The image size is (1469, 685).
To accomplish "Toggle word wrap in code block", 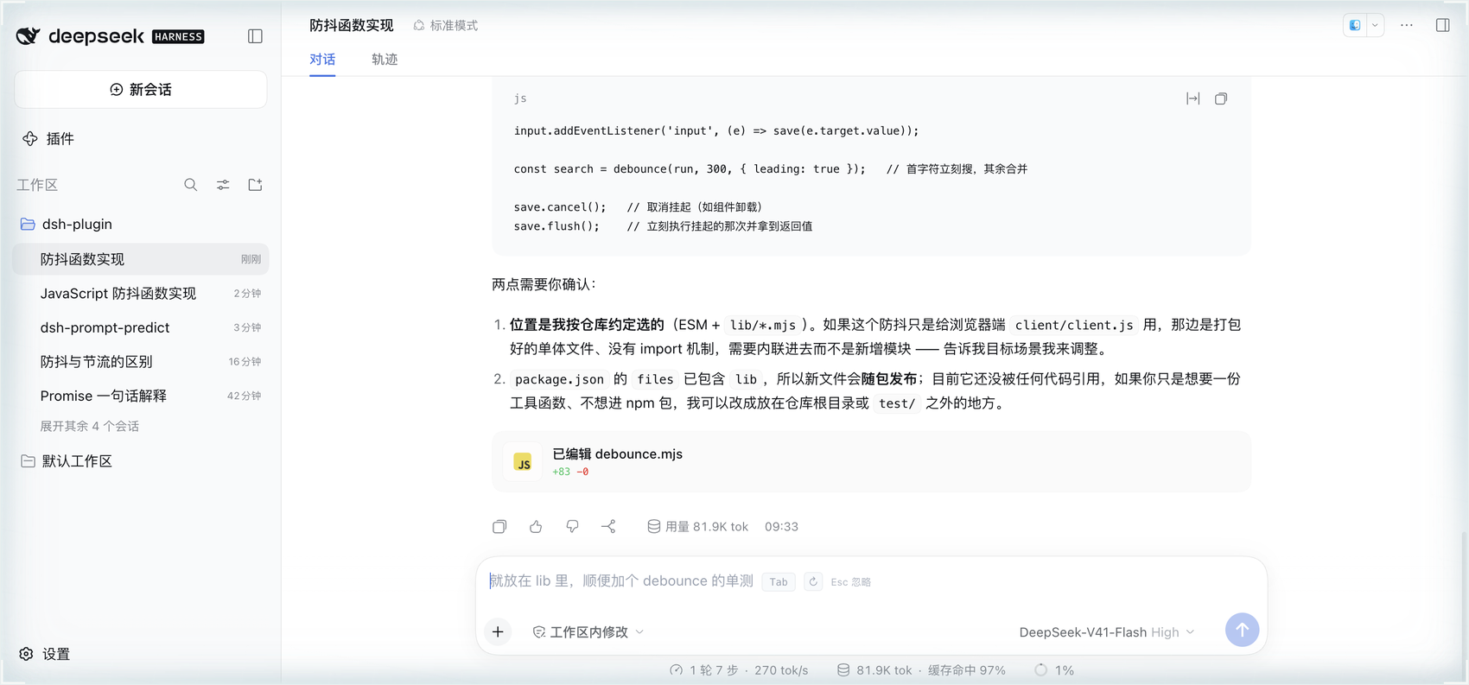I will (1192, 98).
